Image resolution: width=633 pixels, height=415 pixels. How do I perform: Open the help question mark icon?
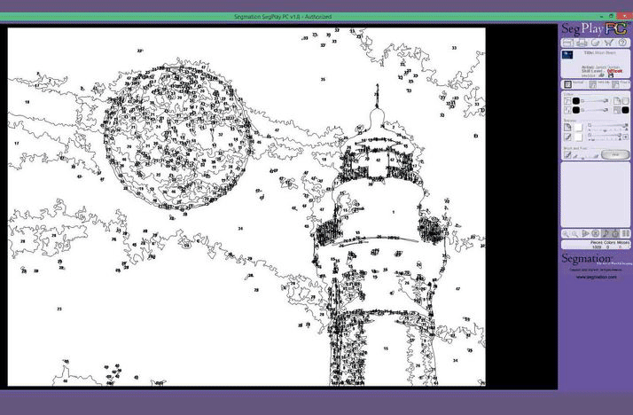tap(623, 43)
